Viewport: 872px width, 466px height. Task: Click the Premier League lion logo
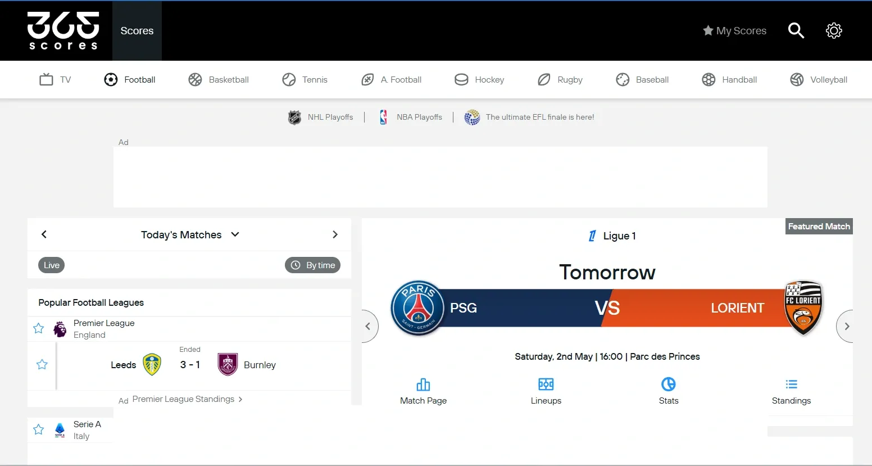60,329
